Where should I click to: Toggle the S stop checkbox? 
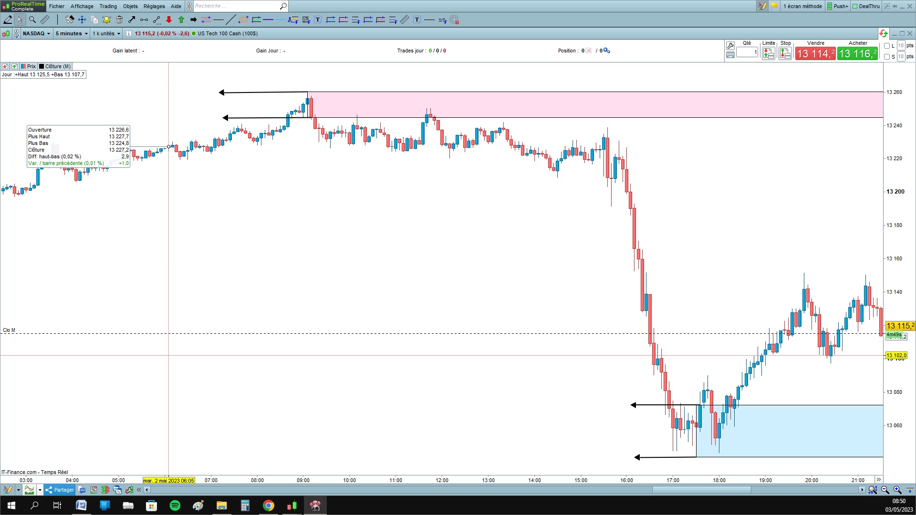click(x=887, y=57)
